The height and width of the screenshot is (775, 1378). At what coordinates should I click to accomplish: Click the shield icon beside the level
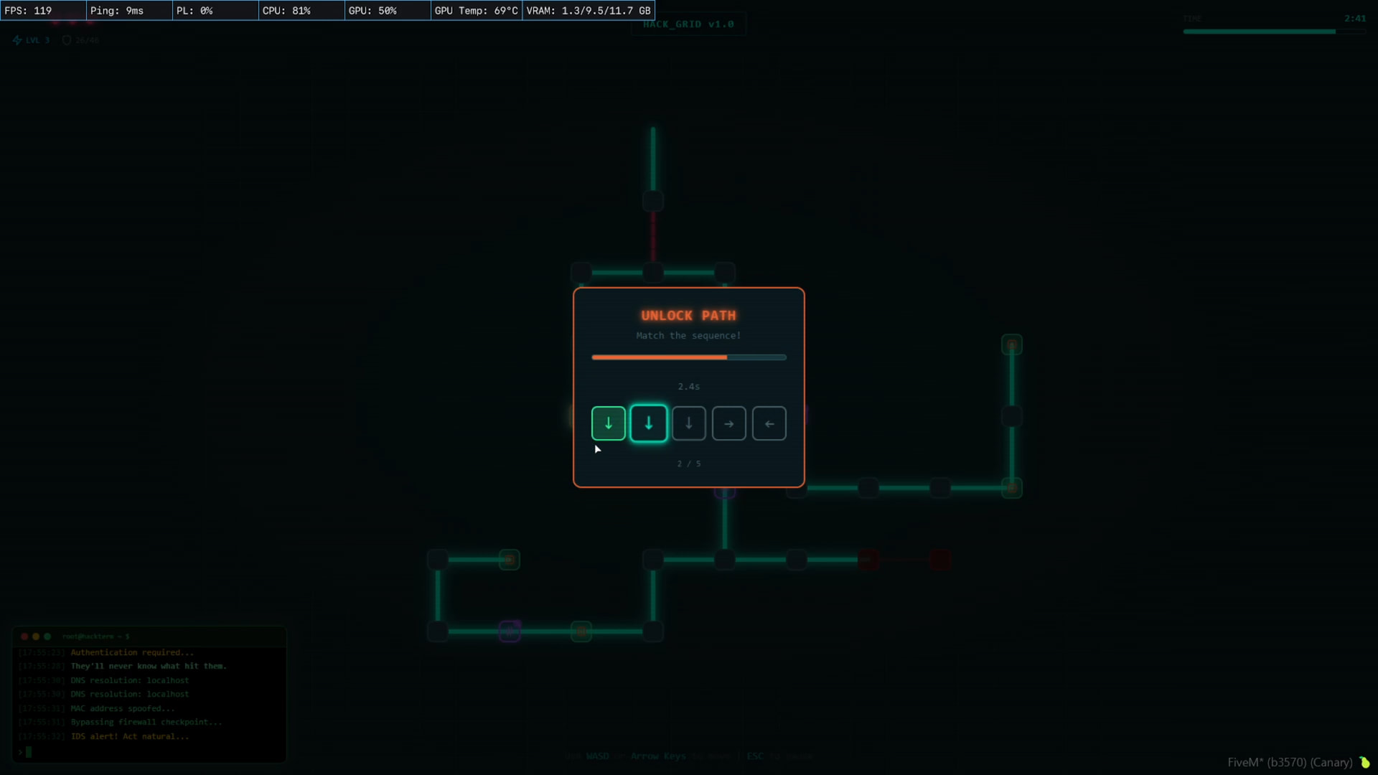click(67, 40)
